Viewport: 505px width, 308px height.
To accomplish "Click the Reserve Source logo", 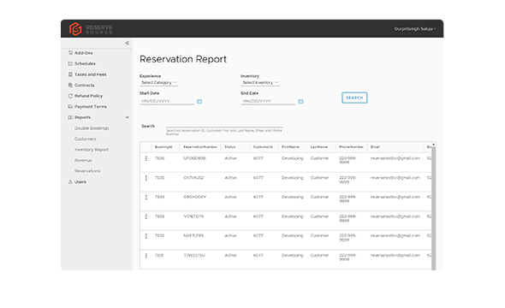I will pyautogui.click(x=91, y=29).
